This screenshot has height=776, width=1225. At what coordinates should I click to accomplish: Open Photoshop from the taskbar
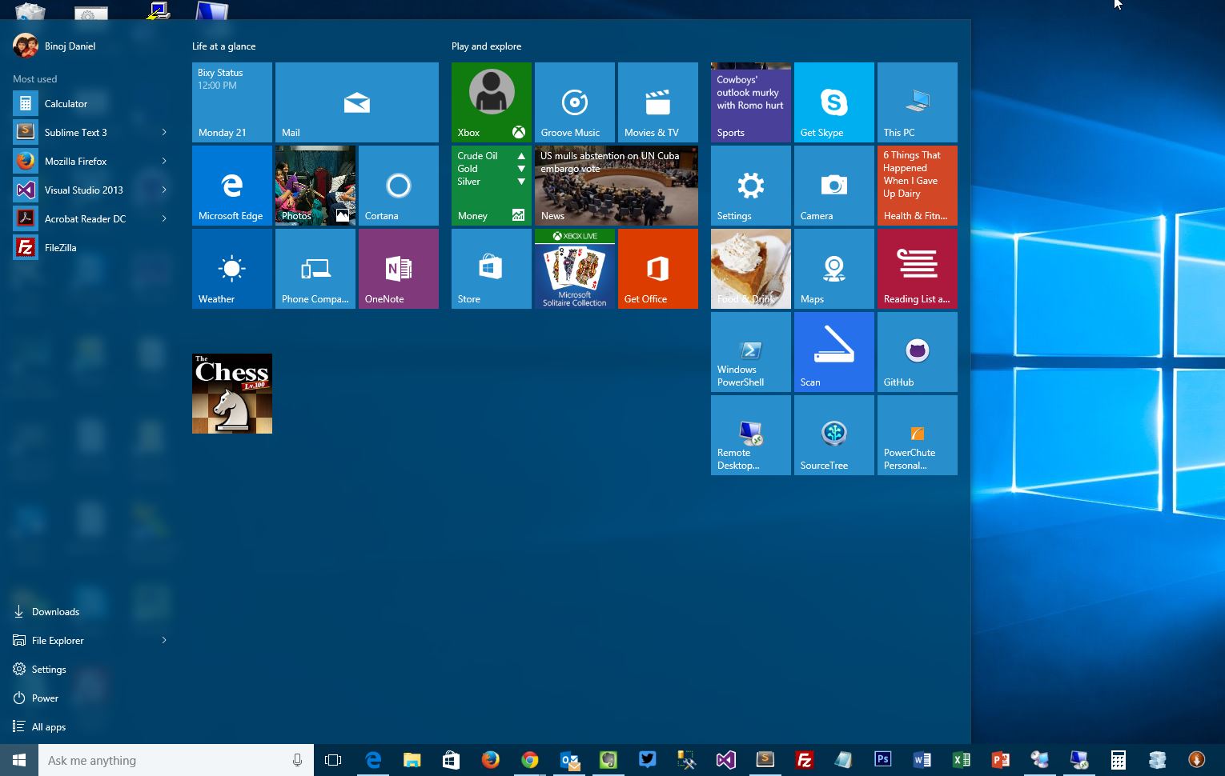pyautogui.click(x=882, y=760)
